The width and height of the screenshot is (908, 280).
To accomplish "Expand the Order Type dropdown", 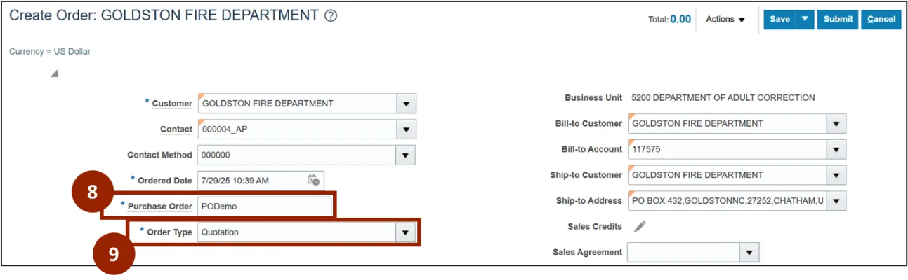I will pos(404,232).
